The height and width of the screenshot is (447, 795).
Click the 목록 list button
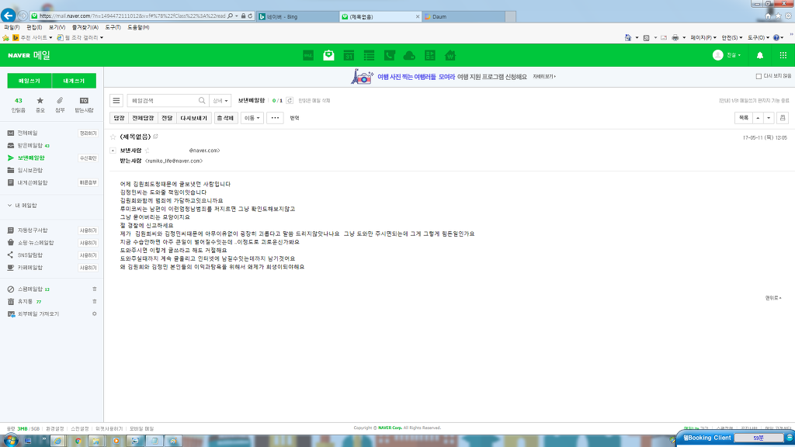coord(743,118)
